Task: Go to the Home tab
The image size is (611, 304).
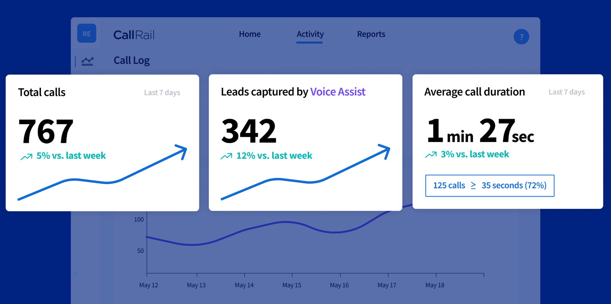Action: (250, 34)
